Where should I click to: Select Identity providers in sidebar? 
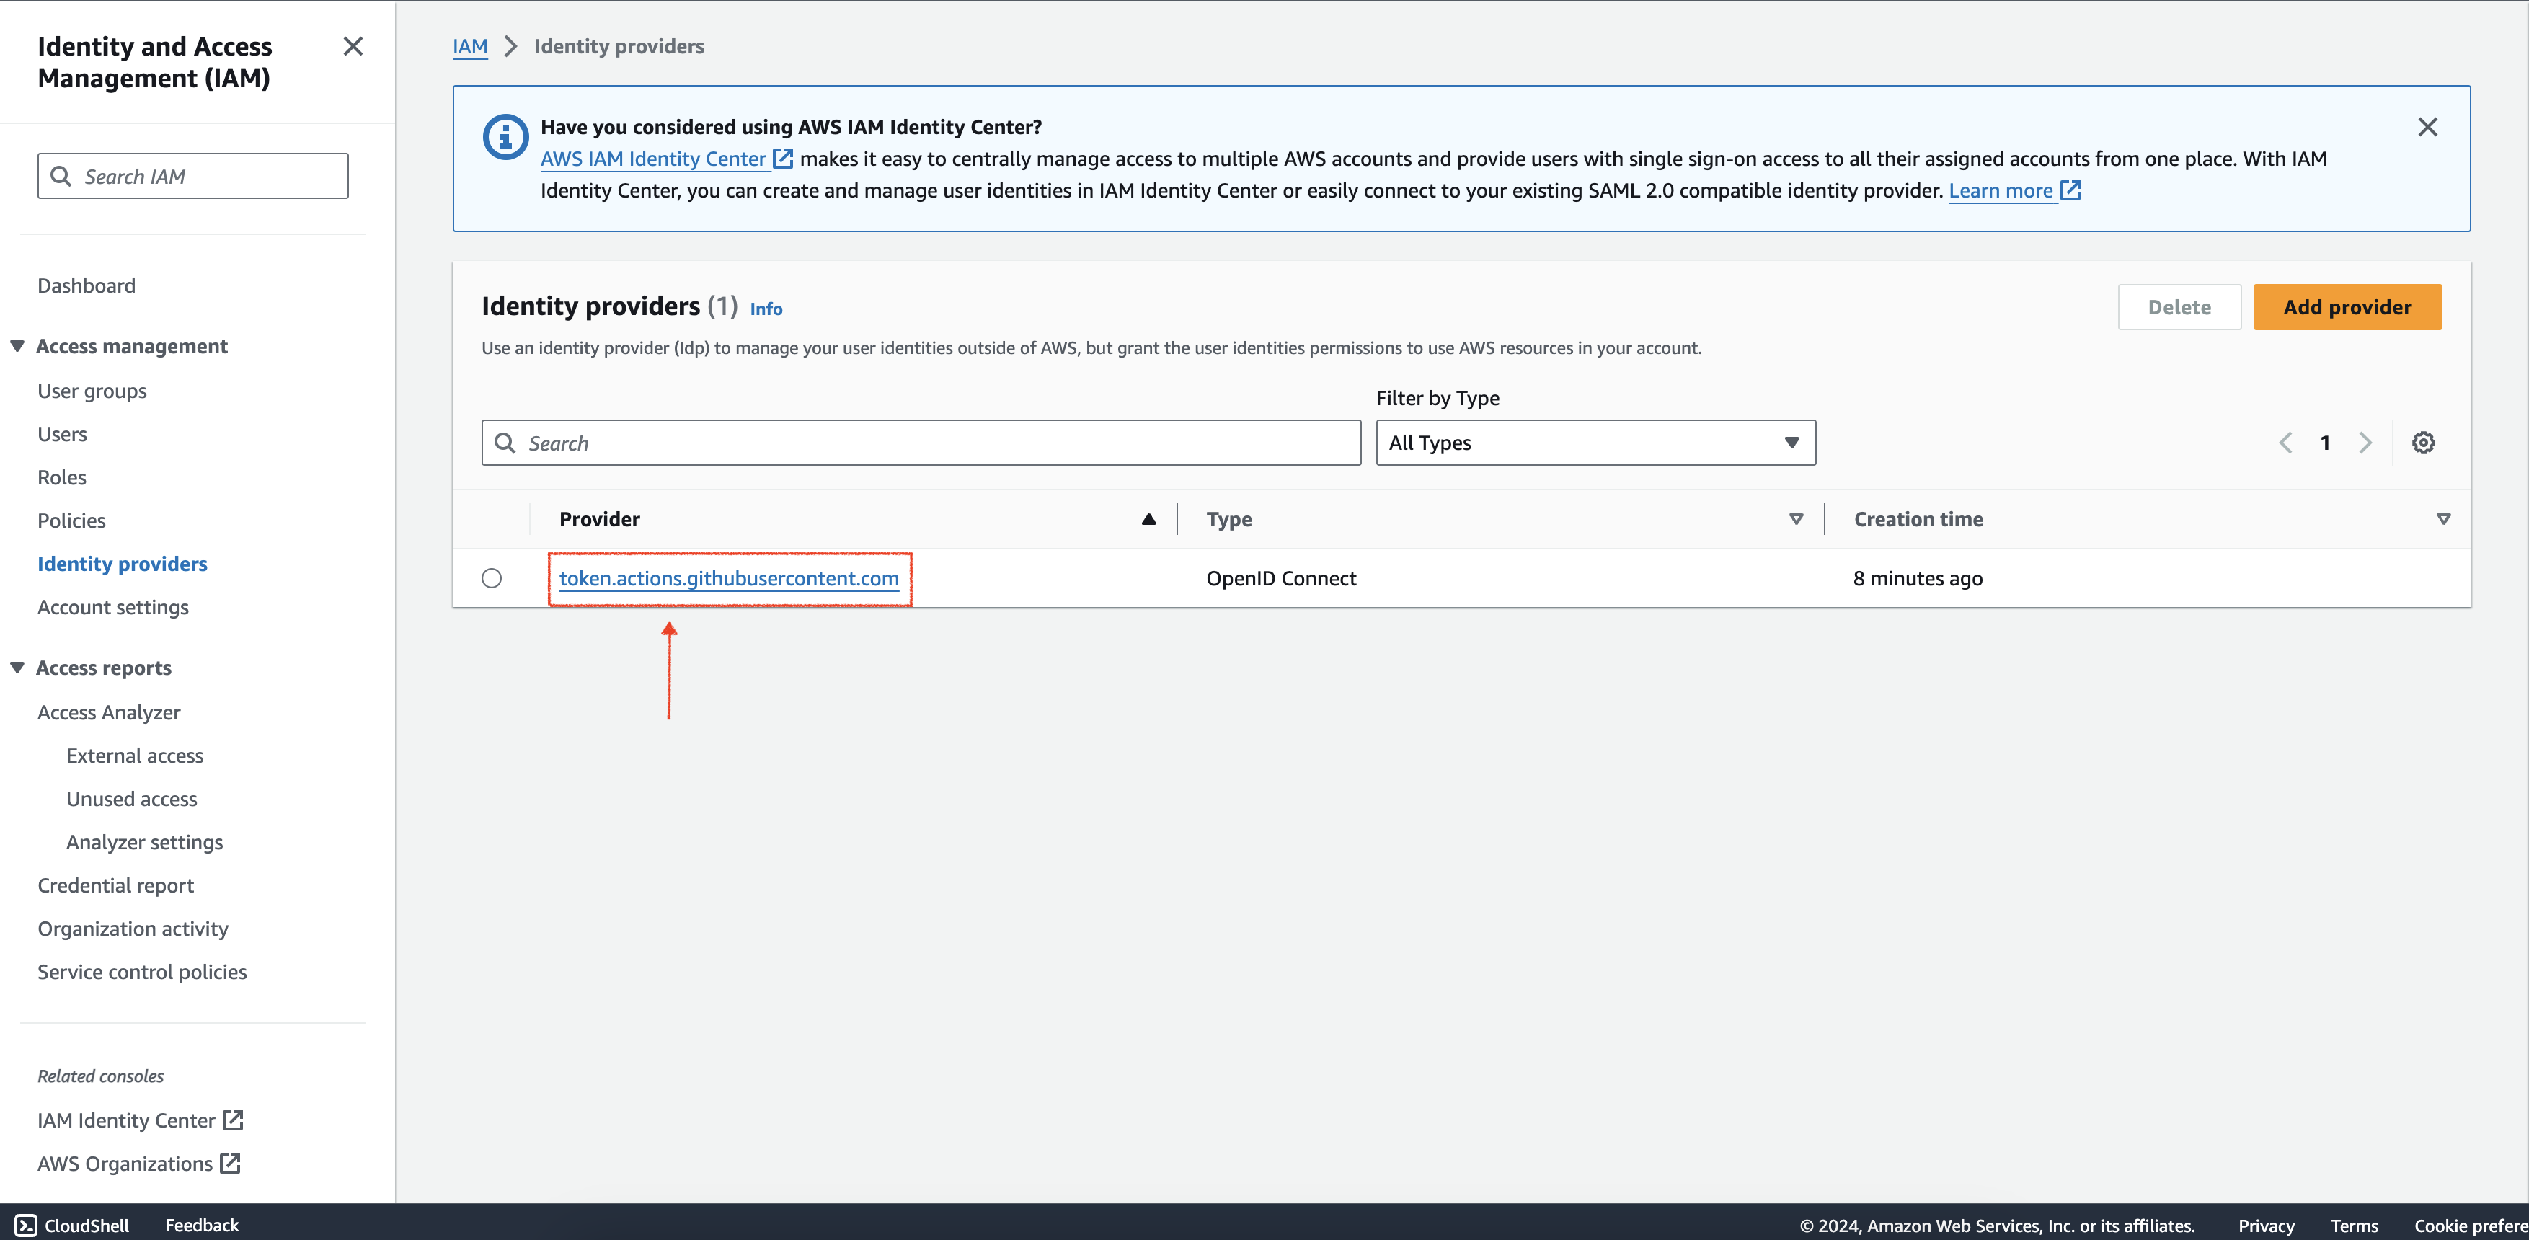123,564
